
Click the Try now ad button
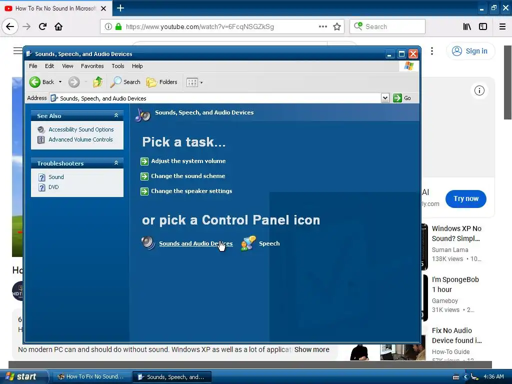tap(465, 198)
